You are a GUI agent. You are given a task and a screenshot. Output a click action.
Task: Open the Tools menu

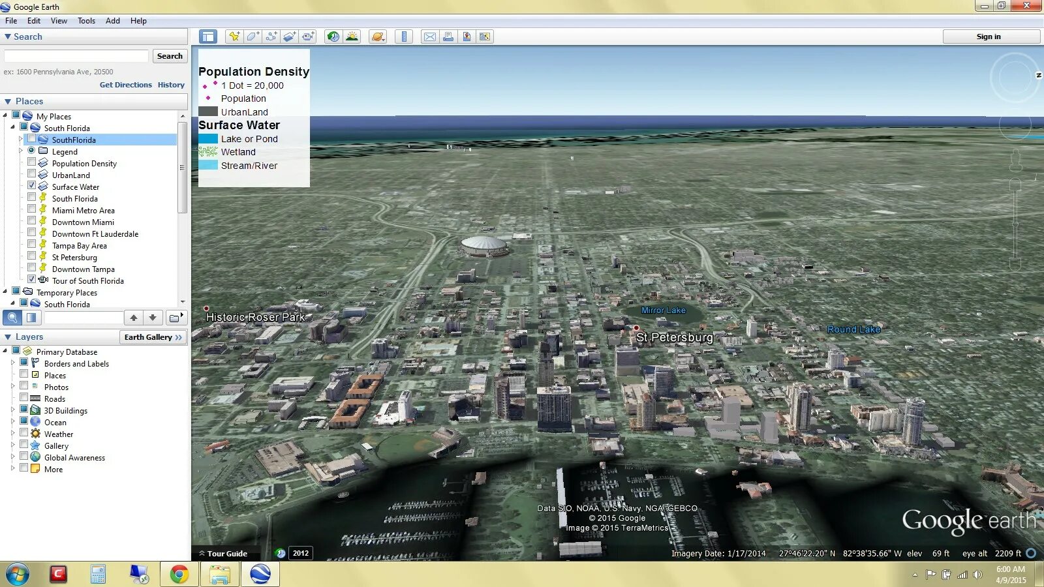pos(86,21)
